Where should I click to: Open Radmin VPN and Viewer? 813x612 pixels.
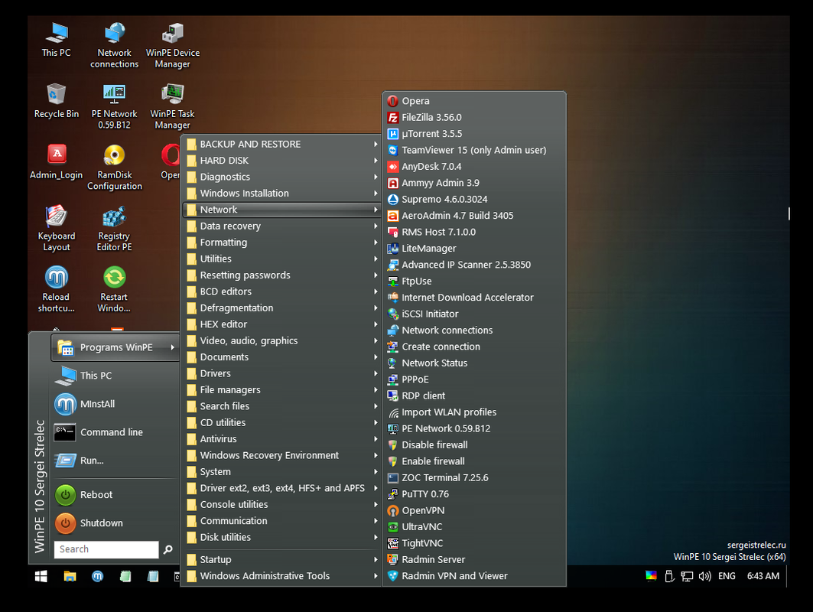click(x=474, y=576)
